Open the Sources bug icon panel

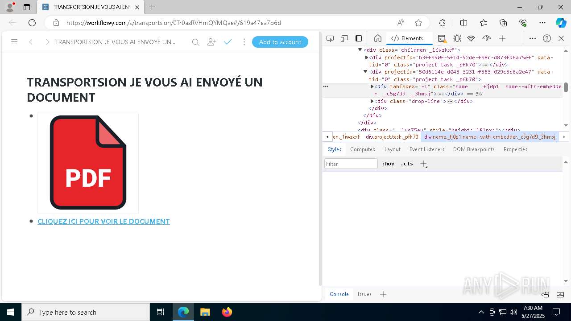[457, 38]
